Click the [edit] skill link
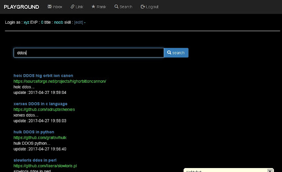The height and width of the screenshot is (172, 282). coord(78,22)
